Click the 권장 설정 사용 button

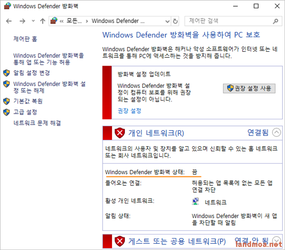tap(249, 88)
